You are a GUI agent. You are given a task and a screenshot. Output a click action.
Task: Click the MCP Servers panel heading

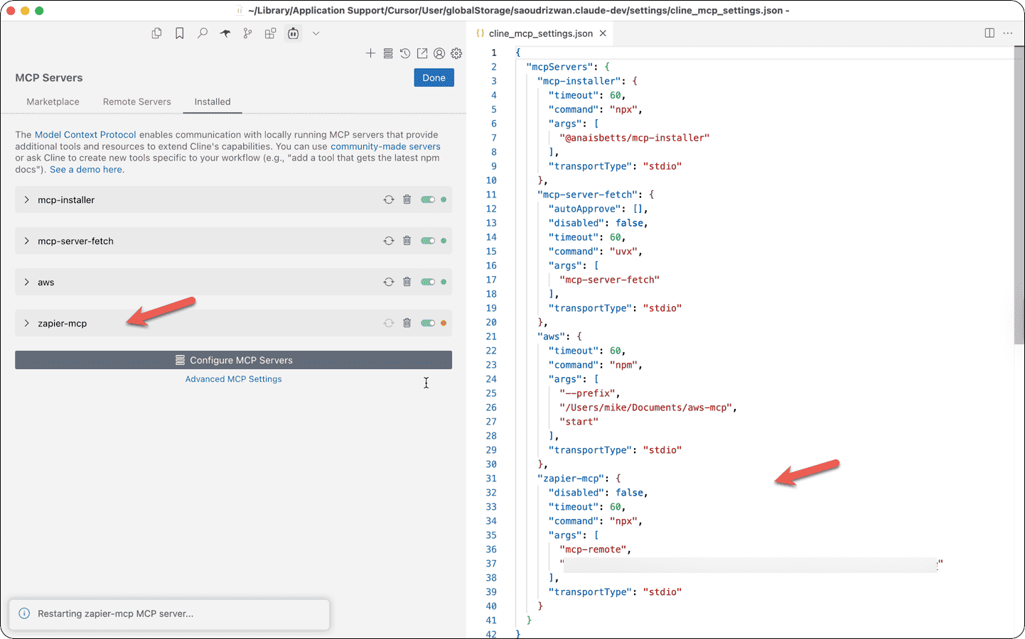pos(49,78)
